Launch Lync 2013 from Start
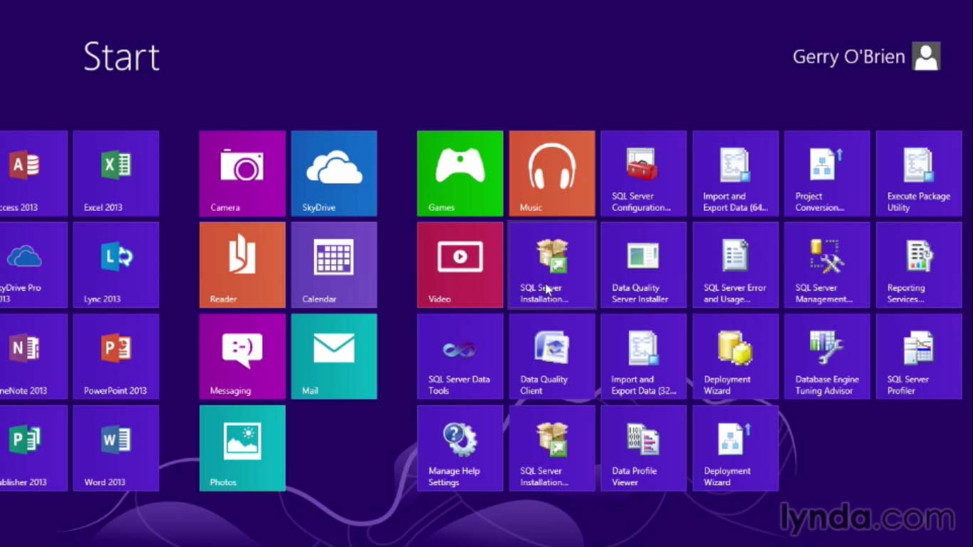This screenshot has width=973, height=547. tap(116, 265)
